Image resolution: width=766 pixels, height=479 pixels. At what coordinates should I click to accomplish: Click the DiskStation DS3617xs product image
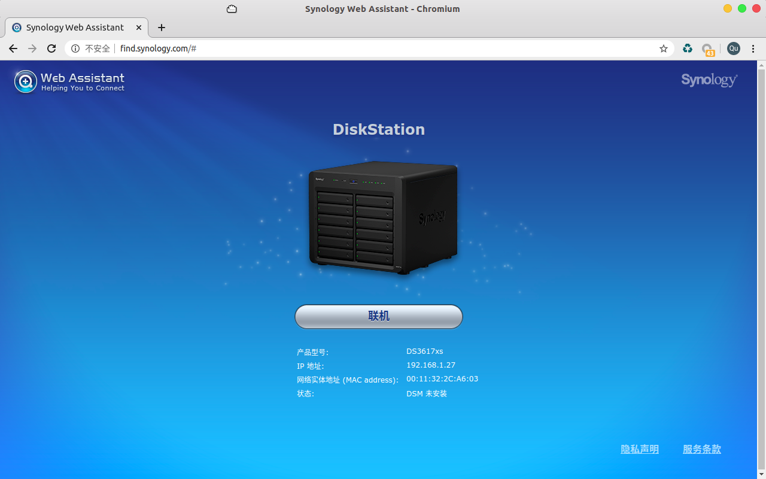(379, 219)
